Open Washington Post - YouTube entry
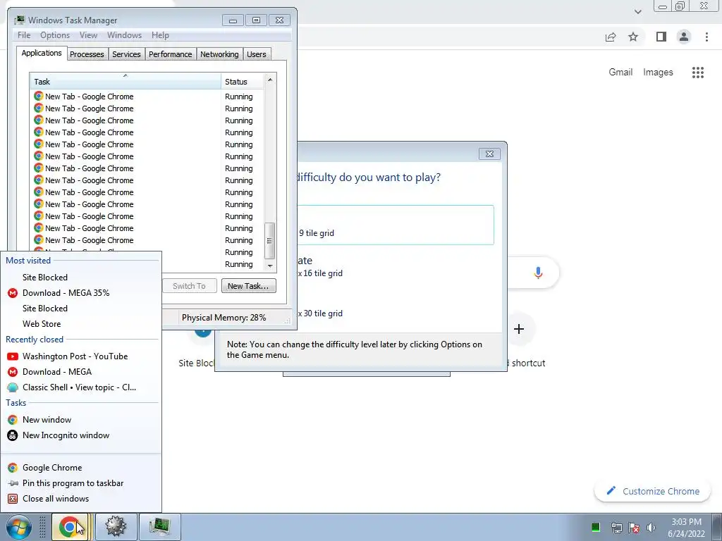This screenshot has height=541, width=722. 80,356
